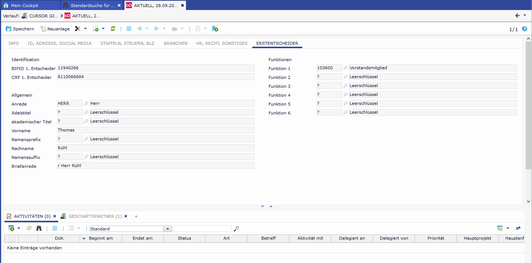Open the history dropdown beside the back arrow
The image size is (532, 263).
coord(525,16)
